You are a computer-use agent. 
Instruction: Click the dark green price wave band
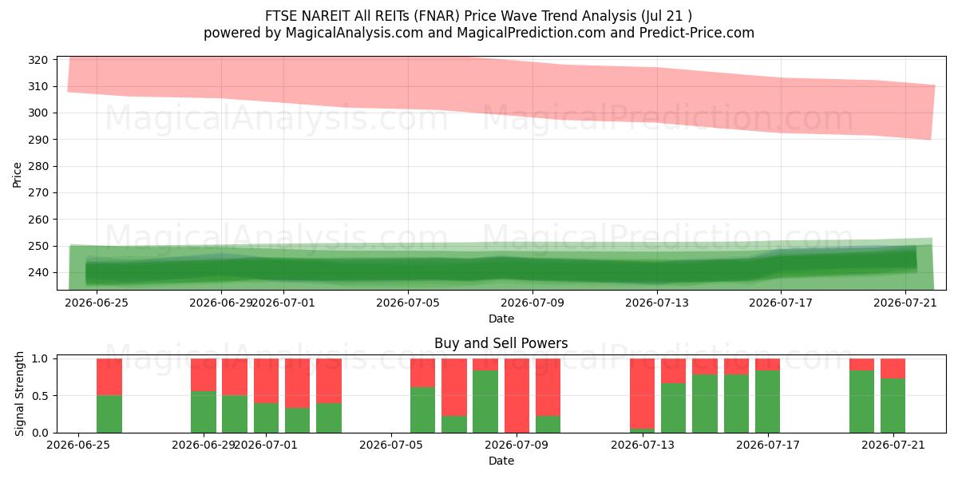point(501,269)
